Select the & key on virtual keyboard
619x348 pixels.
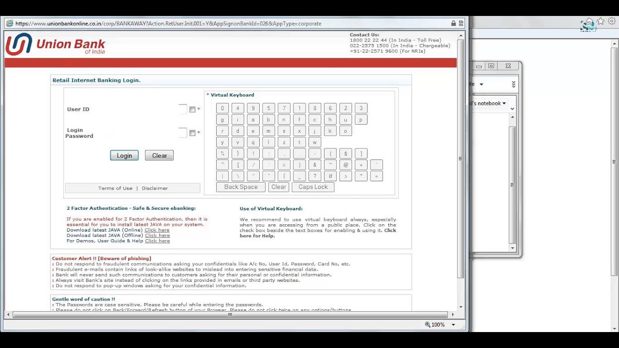pos(315,165)
